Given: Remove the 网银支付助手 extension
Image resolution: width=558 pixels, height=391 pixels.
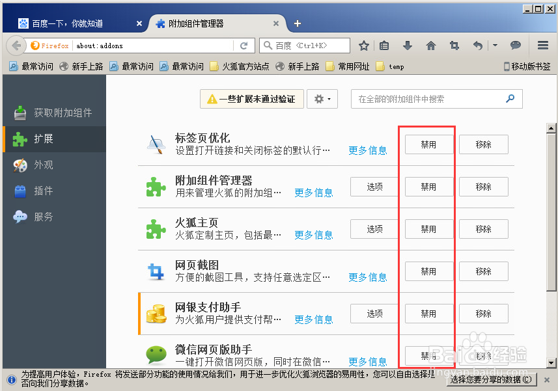Looking at the screenshot, I should [483, 314].
